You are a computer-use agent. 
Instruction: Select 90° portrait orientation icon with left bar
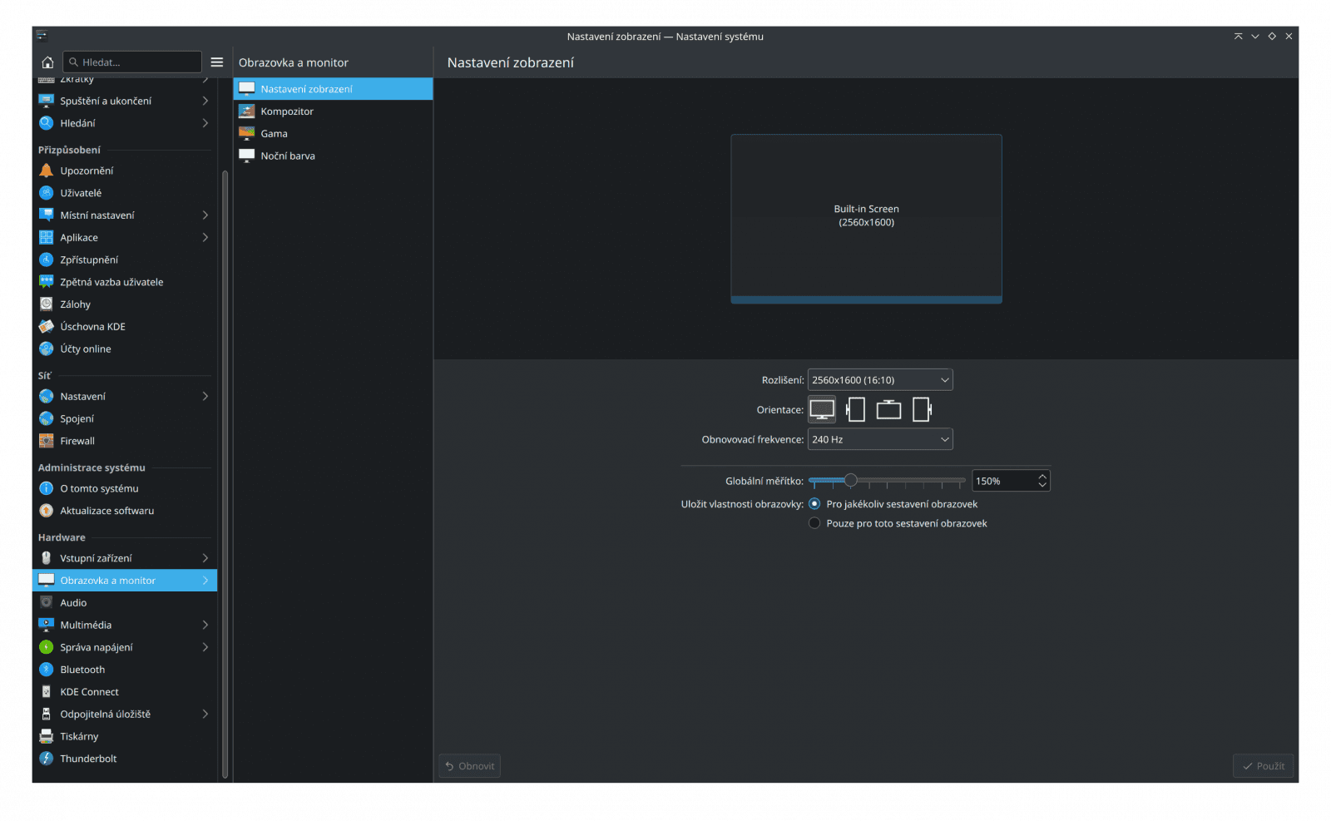pos(855,409)
